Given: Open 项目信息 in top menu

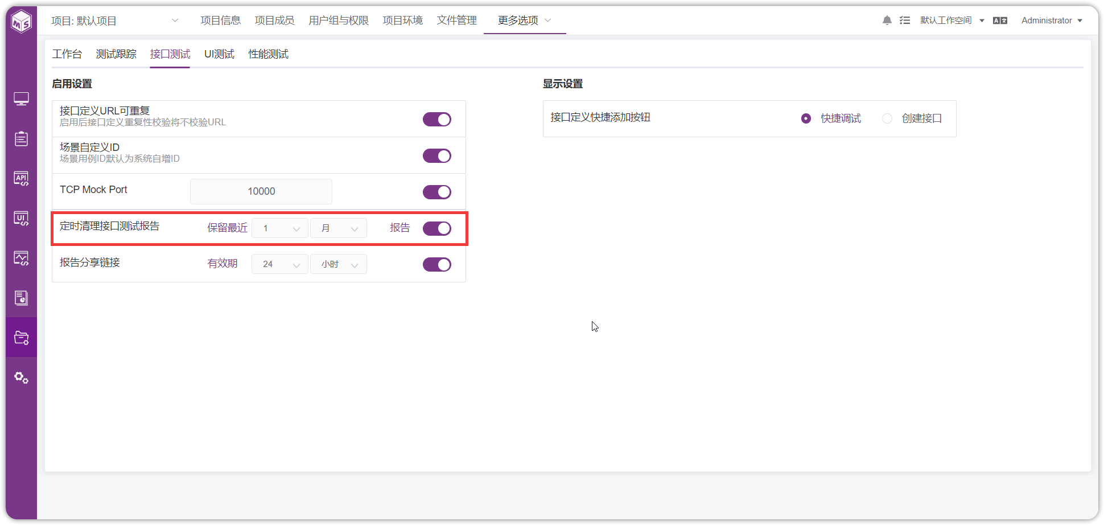Looking at the screenshot, I should tap(220, 20).
